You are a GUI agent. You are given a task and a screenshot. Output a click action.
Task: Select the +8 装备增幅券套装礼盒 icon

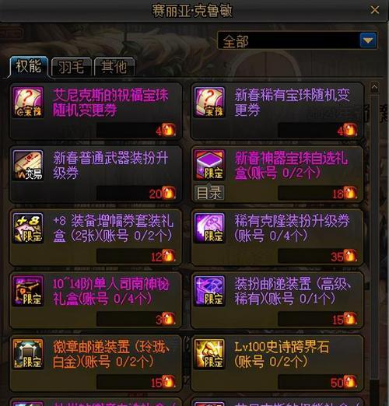[x=28, y=228]
